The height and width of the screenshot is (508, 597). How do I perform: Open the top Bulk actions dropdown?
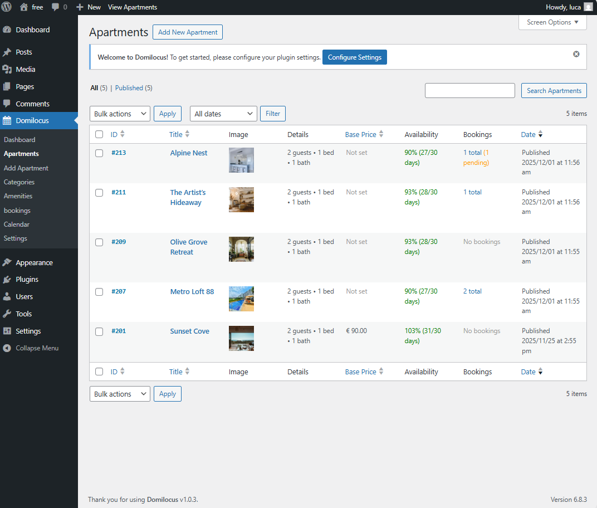[x=120, y=114]
